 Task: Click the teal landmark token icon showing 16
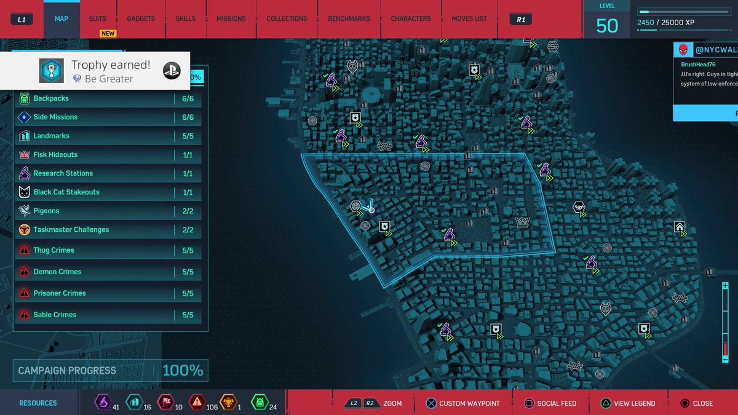(133, 403)
